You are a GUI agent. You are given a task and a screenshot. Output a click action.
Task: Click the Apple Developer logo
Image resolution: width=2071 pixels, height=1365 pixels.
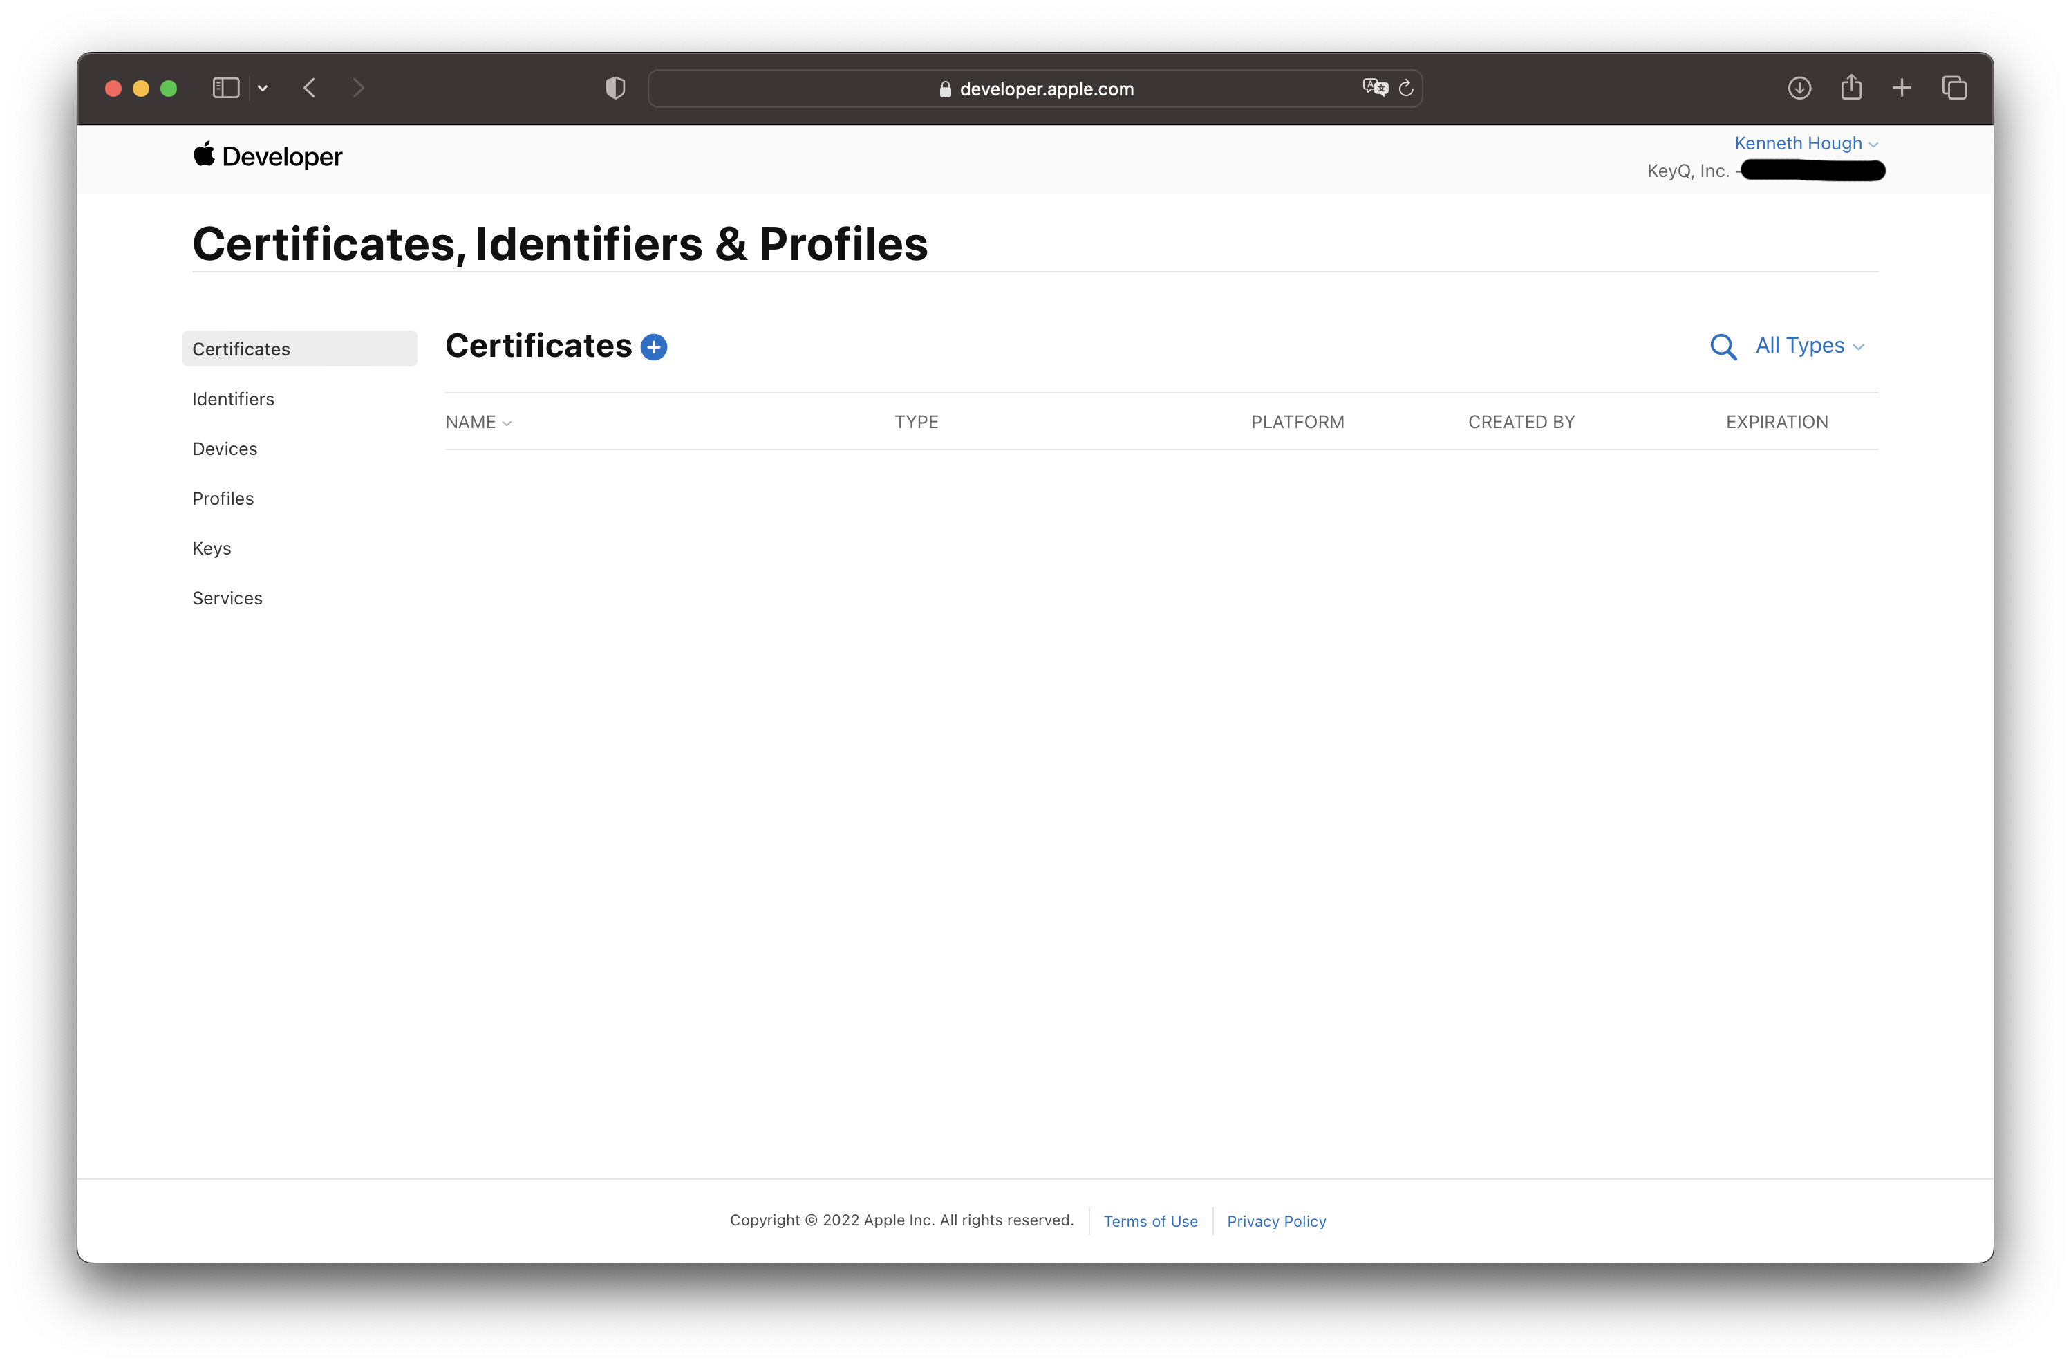266,156
